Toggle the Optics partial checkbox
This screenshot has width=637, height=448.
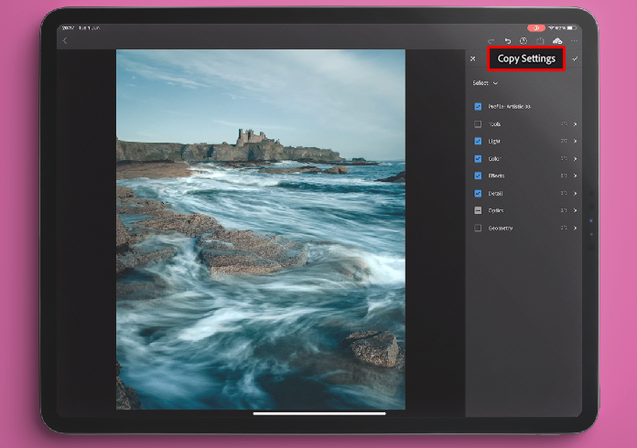point(478,210)
